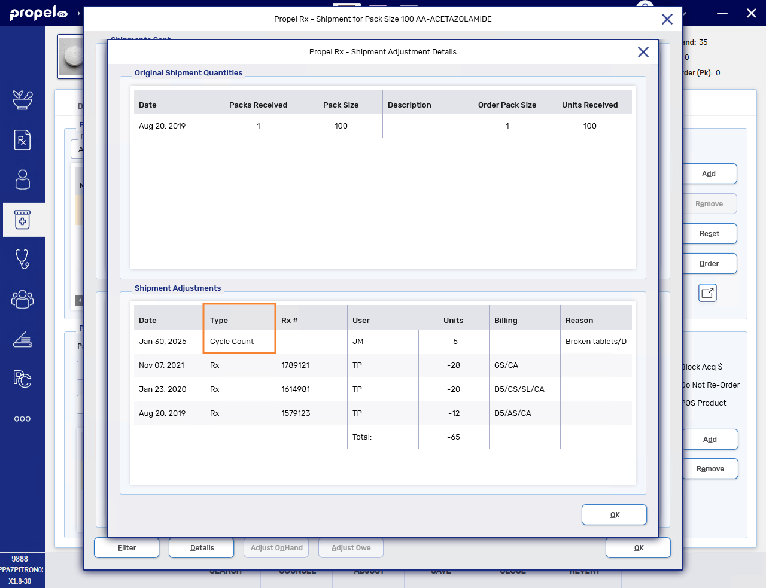The width and height of the screenshot is (766, 588).
Task: Open the patient profile sidebar icon
Action: (x=23, y=179)
